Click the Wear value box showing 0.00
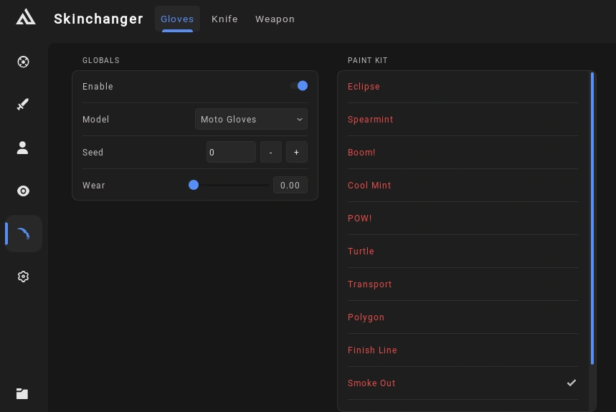The width and height of the screenshot is (616, 412). pos(290,185)
